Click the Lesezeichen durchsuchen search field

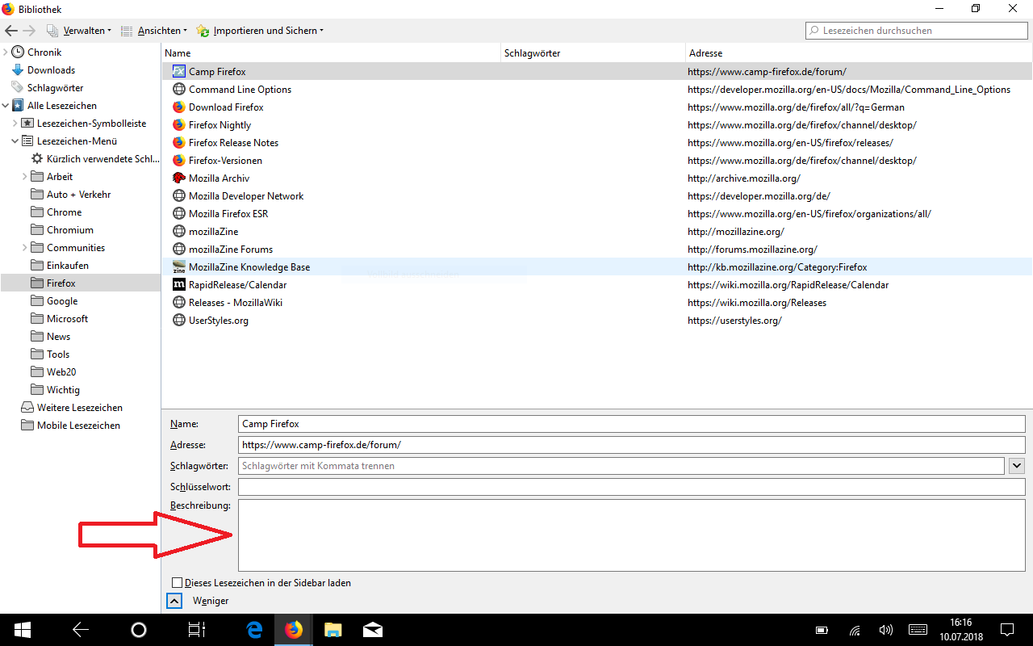pyautogui.click(x=916, y=31)
